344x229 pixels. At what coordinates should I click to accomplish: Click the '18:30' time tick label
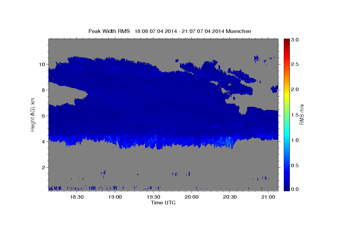pyautogui.click(x=77, y=197)
